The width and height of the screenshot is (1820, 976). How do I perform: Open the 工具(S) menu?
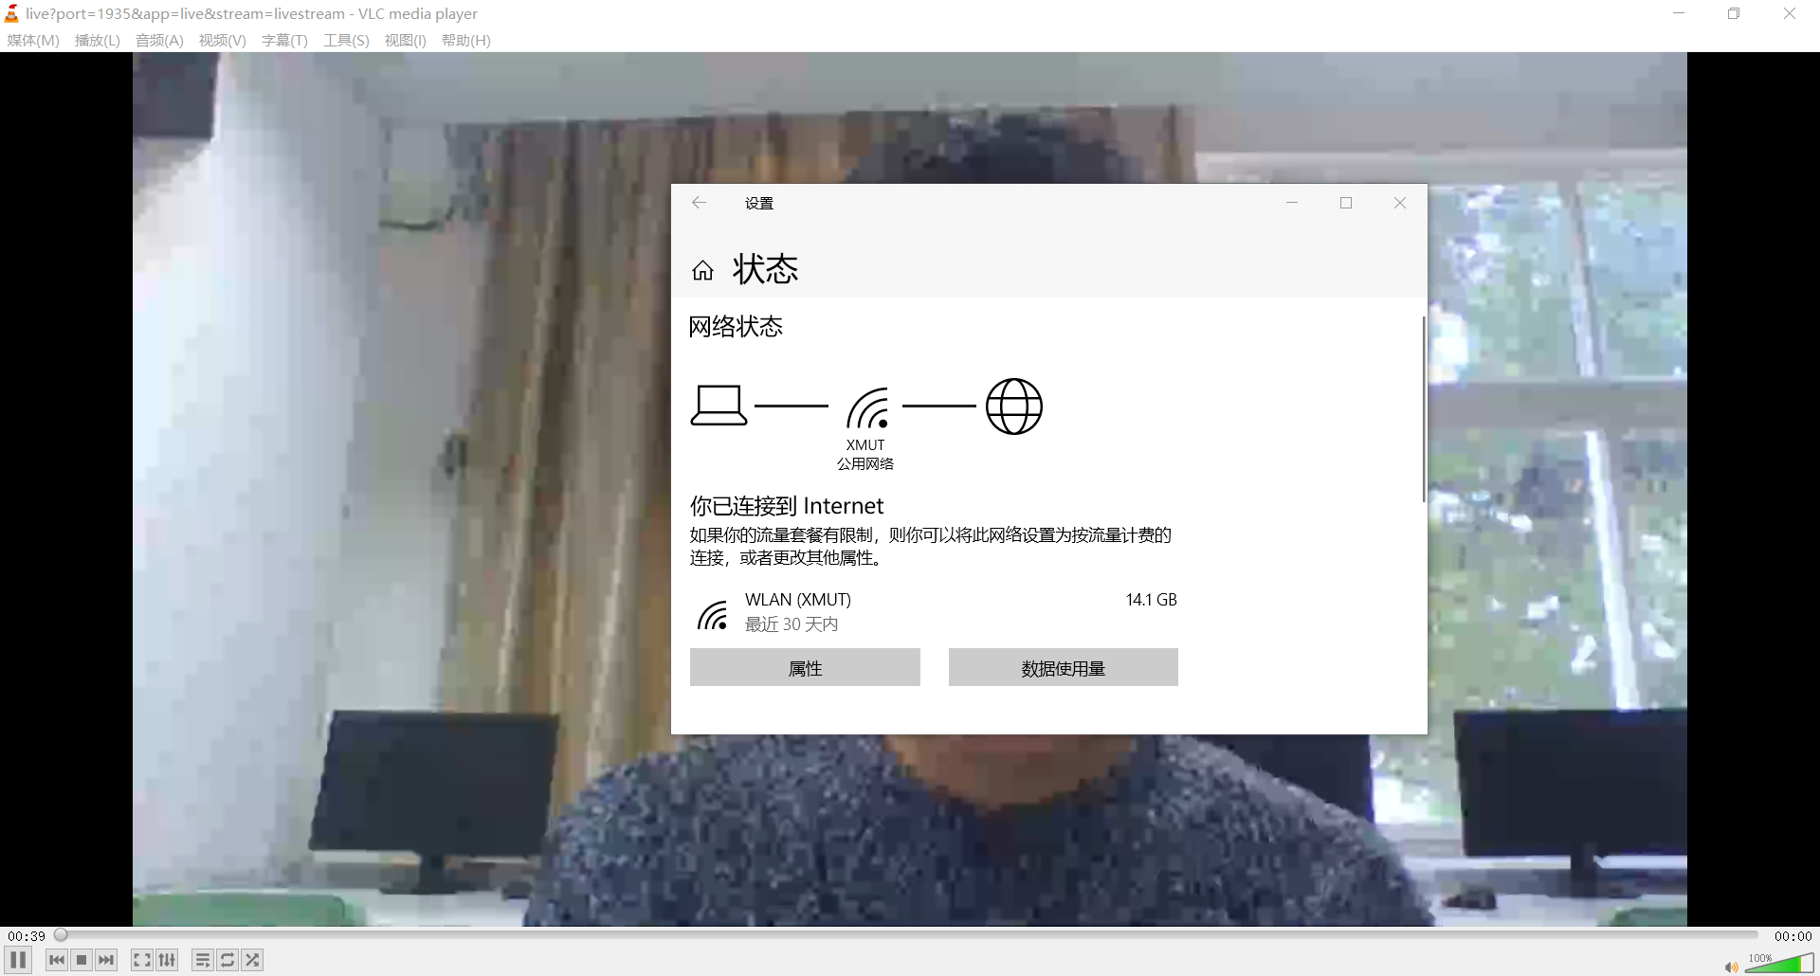(x=345, y=40)
